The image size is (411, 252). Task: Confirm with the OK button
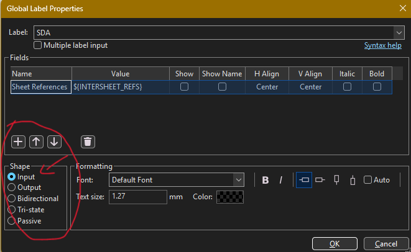click(335, 244)
